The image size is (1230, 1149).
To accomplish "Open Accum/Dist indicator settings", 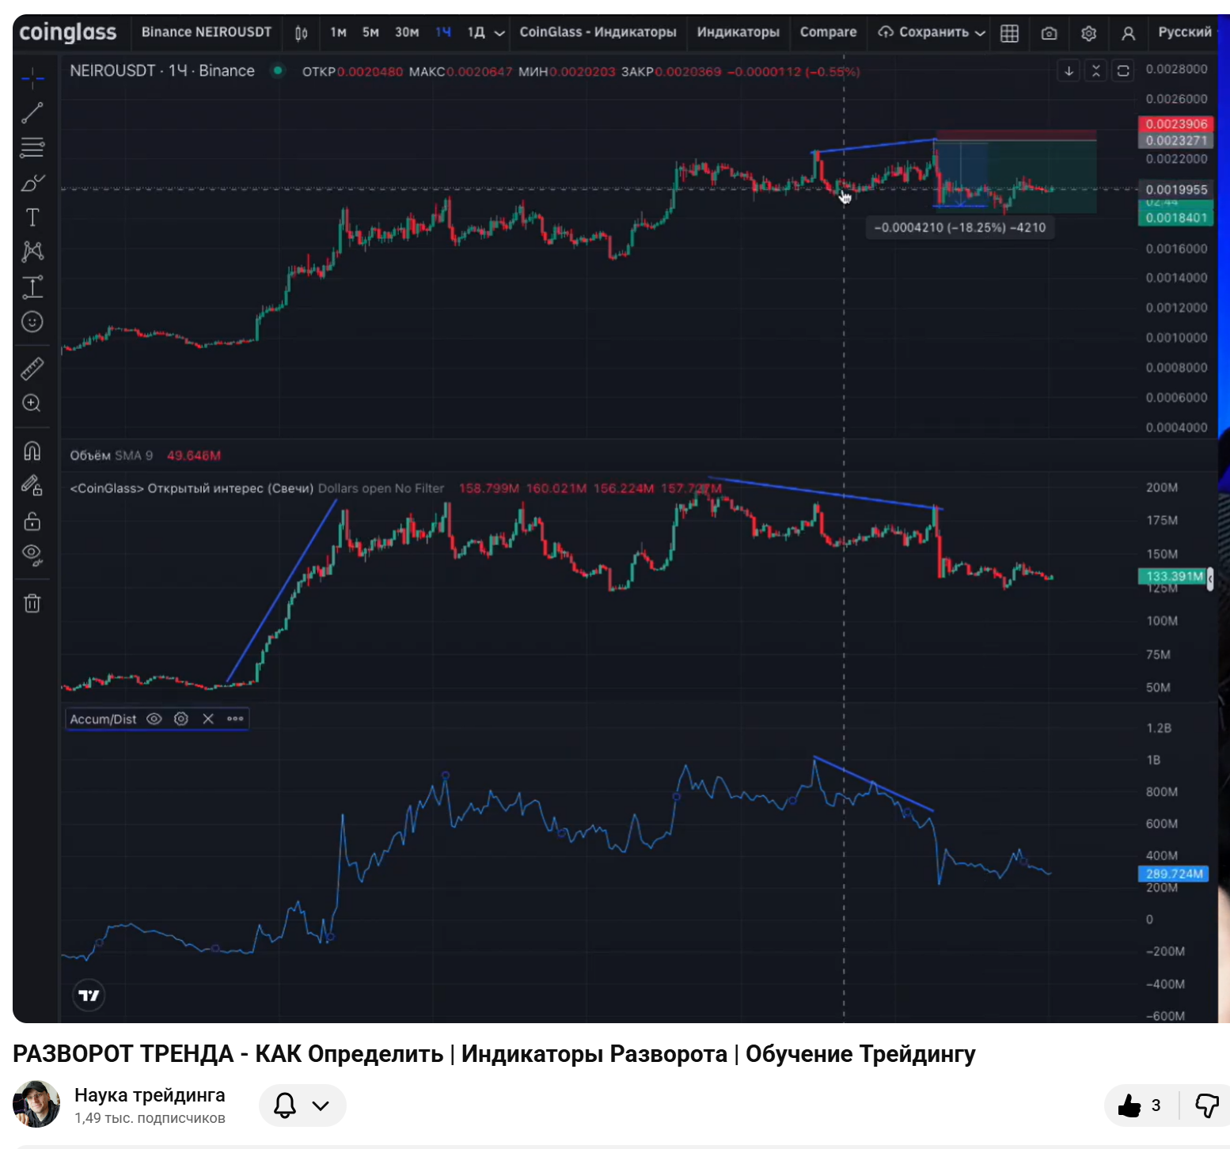I will [x=181, y=719].
